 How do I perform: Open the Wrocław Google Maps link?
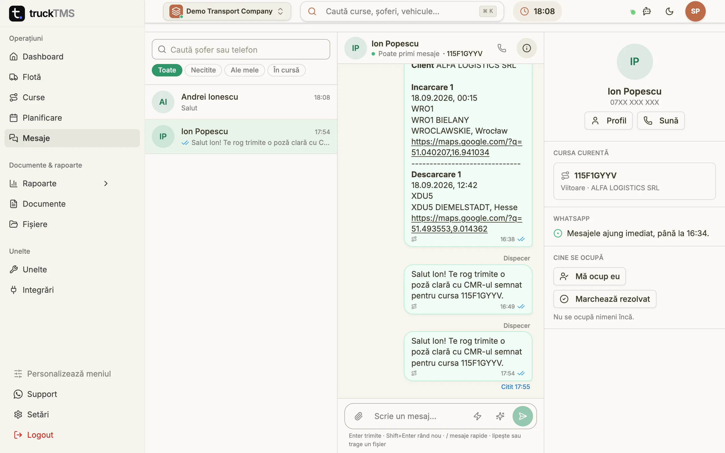[466, 147]
